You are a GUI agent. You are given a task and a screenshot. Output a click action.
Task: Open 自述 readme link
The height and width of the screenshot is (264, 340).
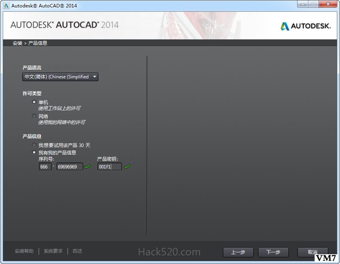77,251
